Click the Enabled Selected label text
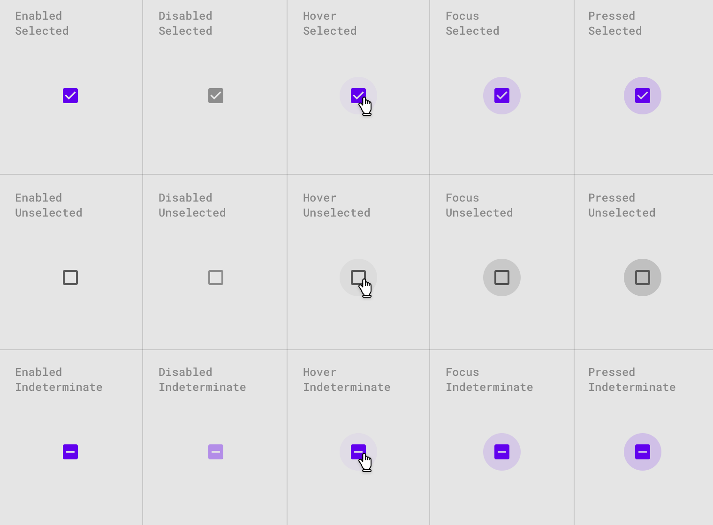The width and height of the screenshot is (713, 525). 42,23
